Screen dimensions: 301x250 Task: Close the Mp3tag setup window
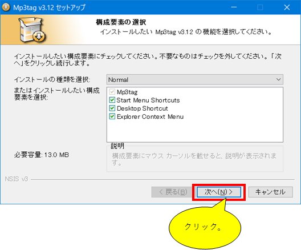(x=287, y=7)
